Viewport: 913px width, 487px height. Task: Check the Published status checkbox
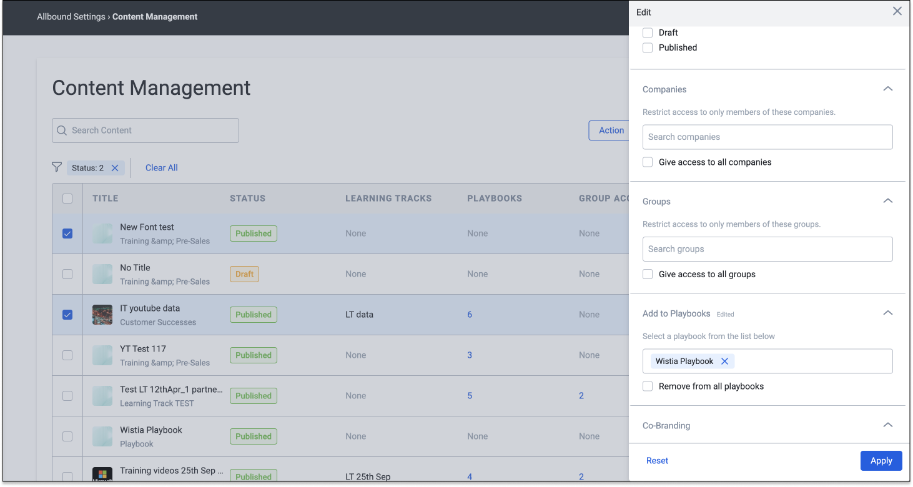[x=648, y=47]
